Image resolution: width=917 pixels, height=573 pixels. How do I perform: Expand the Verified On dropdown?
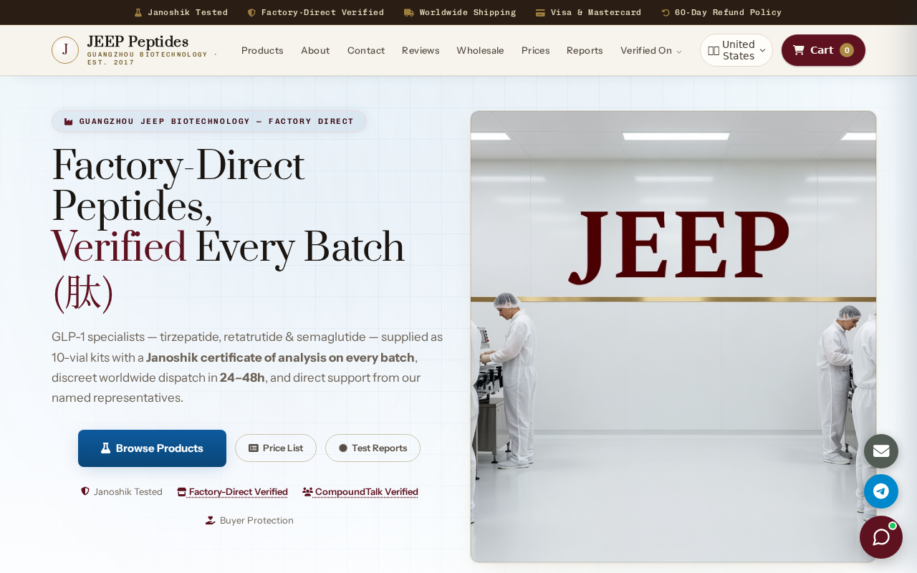(651, 50)
